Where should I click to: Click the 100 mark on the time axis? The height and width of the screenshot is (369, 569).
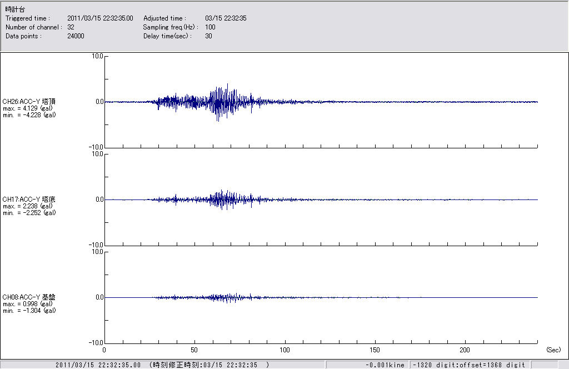pos(285,350)
